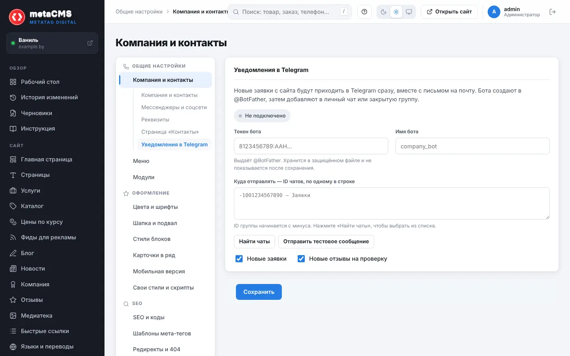Screen dimensions: 570x356
Task: Open the Меню settings item
Action: point(165,161)
